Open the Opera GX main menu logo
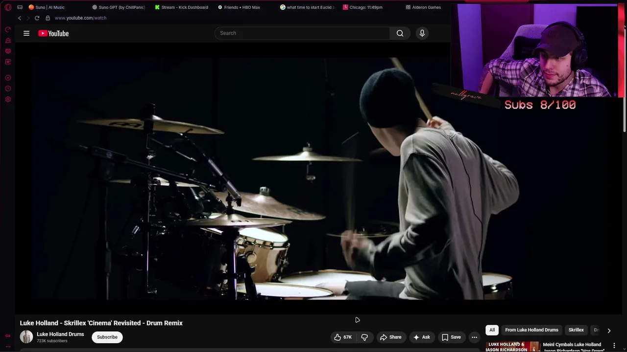Screen dimensions: 627x352 click(x=8, y=7)
